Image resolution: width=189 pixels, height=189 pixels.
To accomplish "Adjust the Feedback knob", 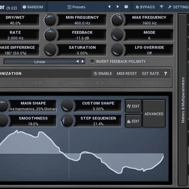I will coord(50,34).
